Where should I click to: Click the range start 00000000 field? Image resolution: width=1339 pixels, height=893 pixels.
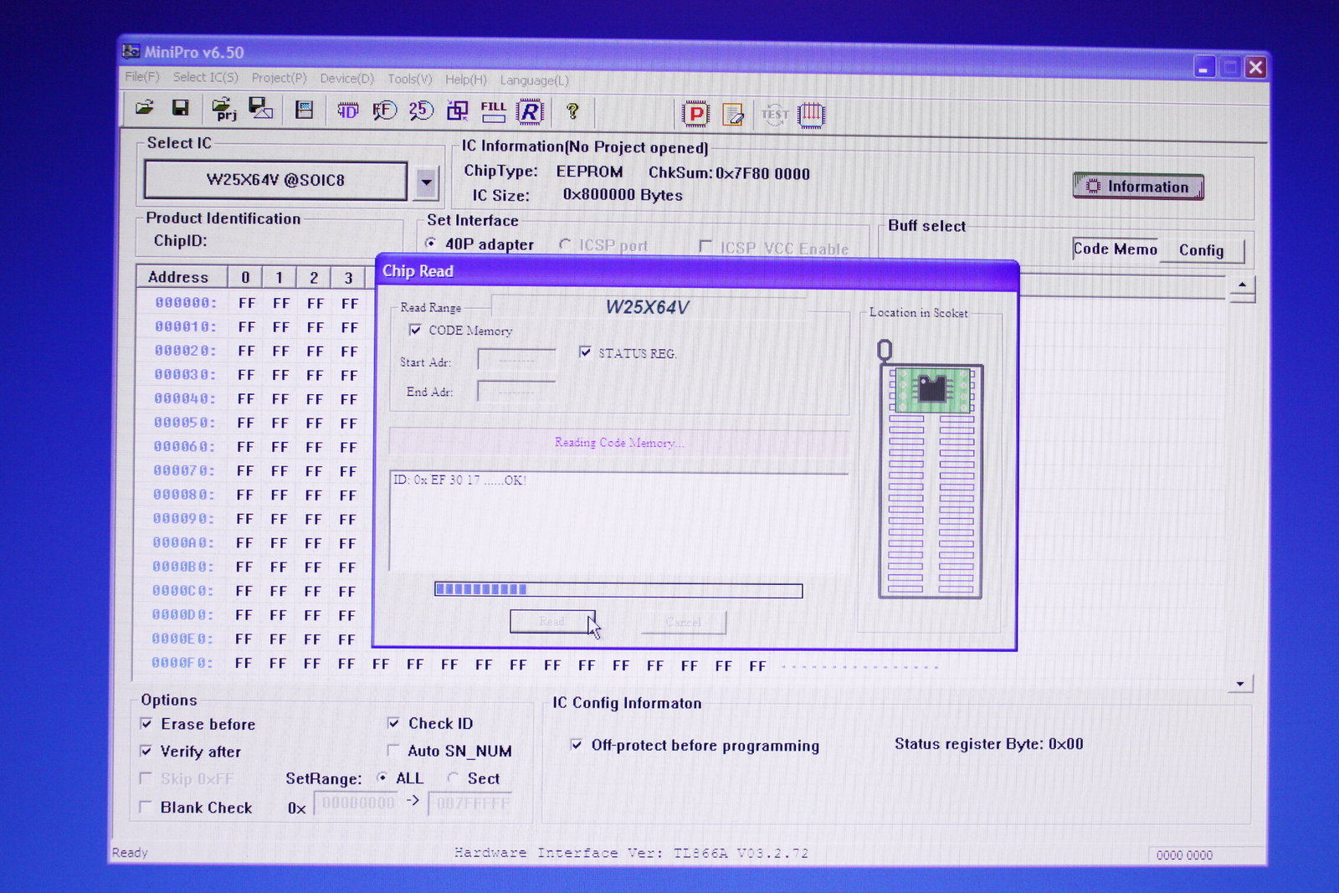click(x=358, y=803)
